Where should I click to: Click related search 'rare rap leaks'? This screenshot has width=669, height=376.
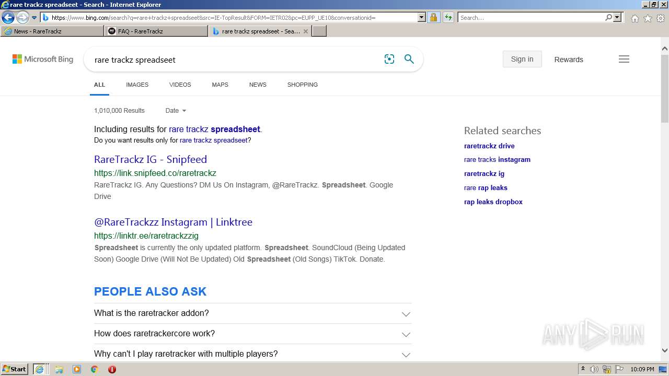[486, 188]
